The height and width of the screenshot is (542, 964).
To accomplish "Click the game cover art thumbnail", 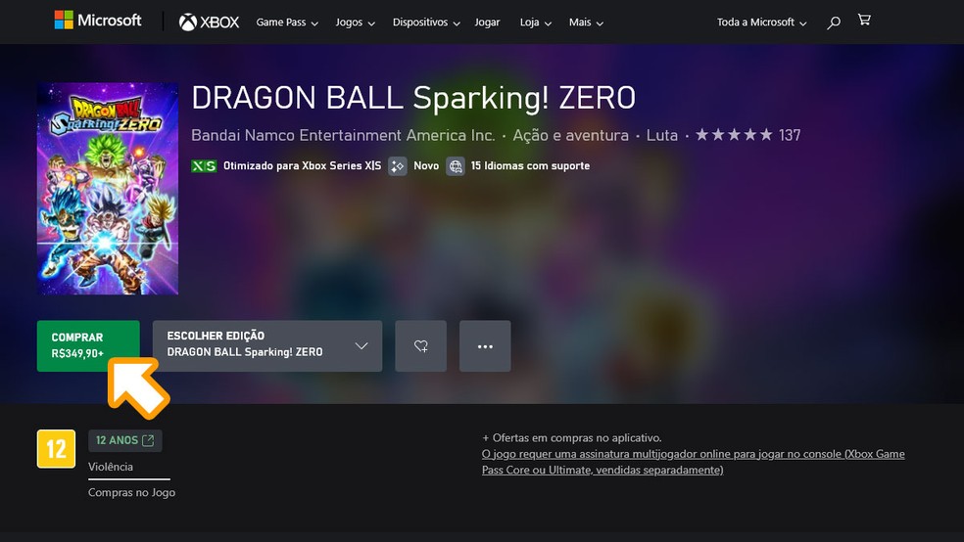I will [108, 189].
